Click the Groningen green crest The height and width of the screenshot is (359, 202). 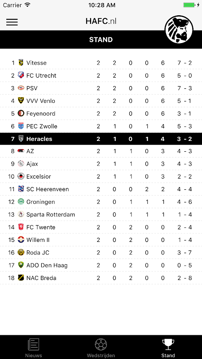point(21,201)
